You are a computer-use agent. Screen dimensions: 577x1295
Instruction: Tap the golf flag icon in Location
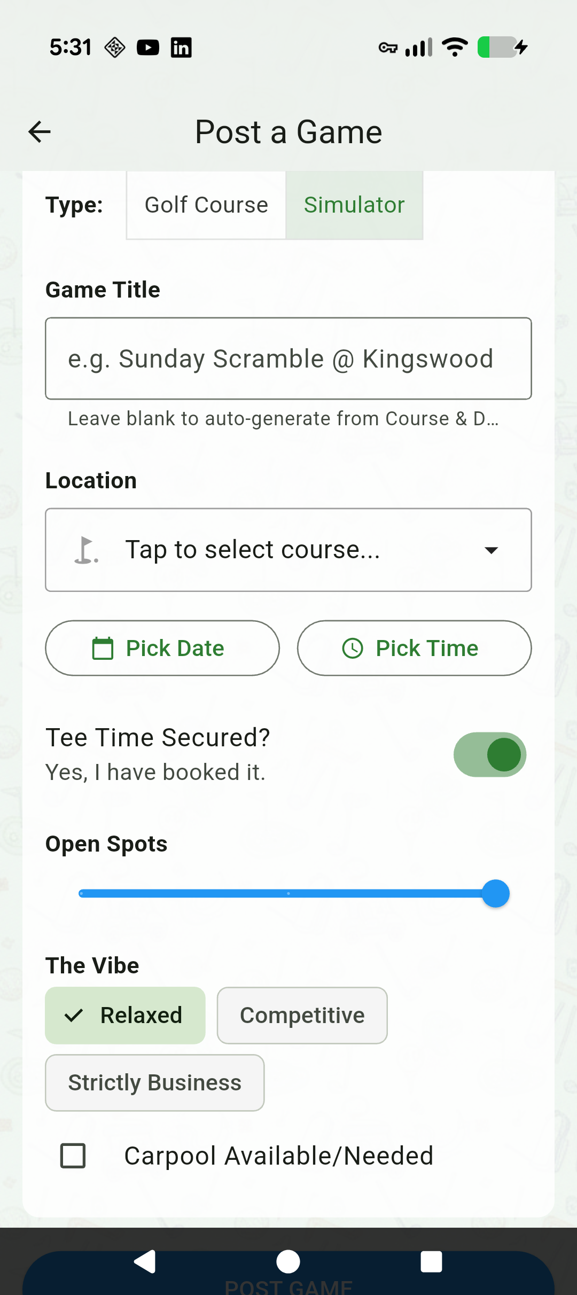[85, 550]
